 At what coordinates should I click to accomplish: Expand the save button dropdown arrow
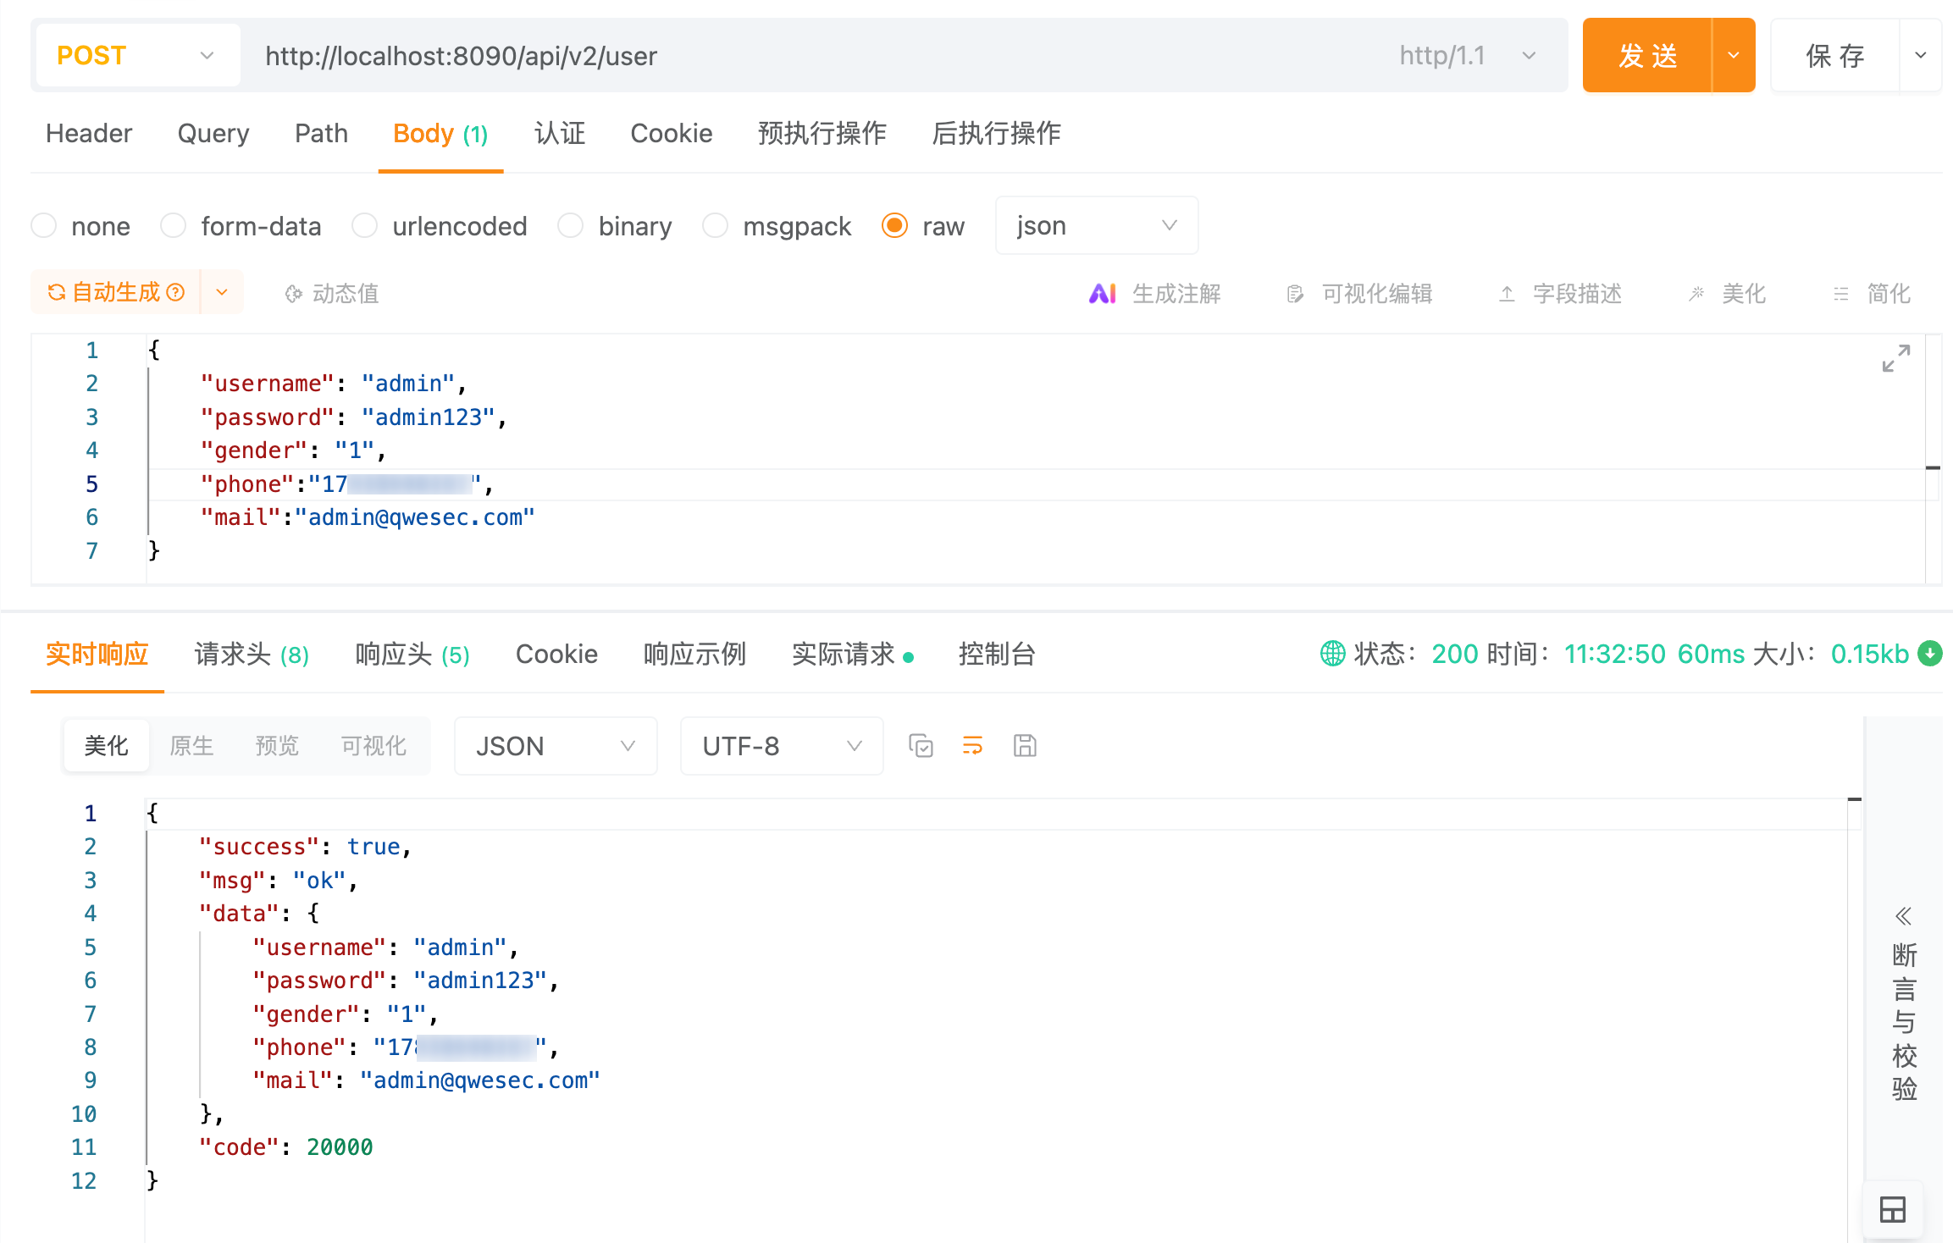tap(1921, 56)
